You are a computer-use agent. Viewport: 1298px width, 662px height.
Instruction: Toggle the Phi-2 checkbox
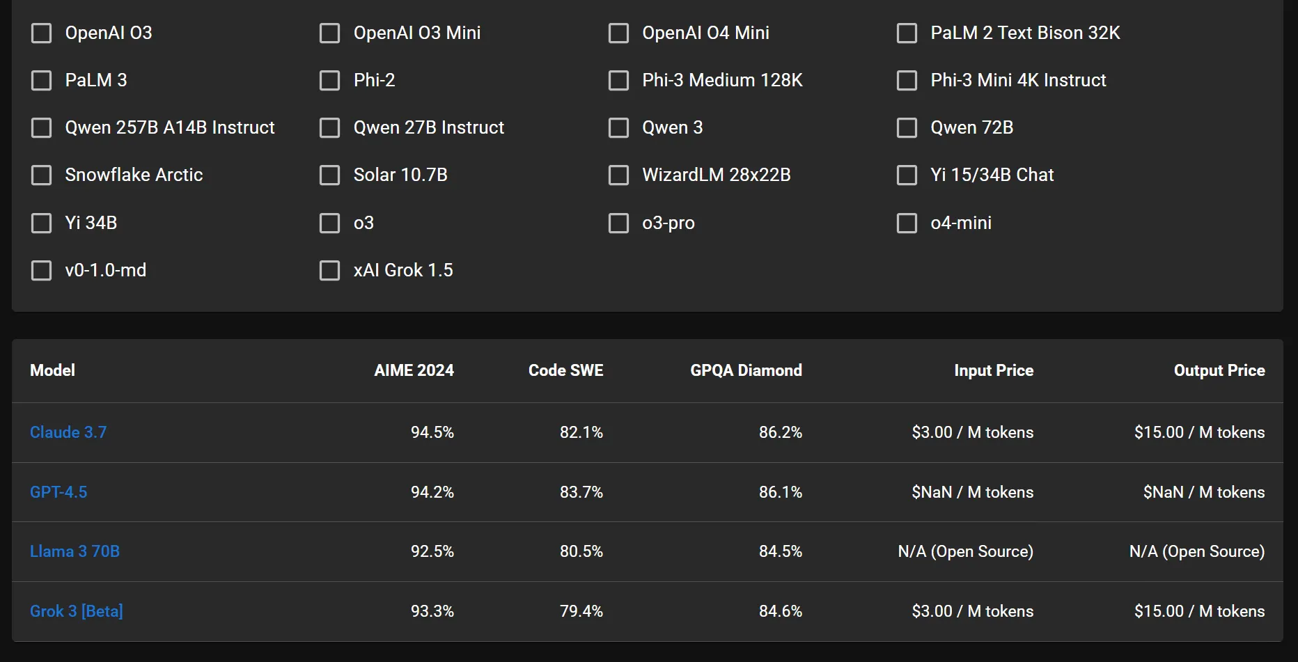[x=330, y=81]
